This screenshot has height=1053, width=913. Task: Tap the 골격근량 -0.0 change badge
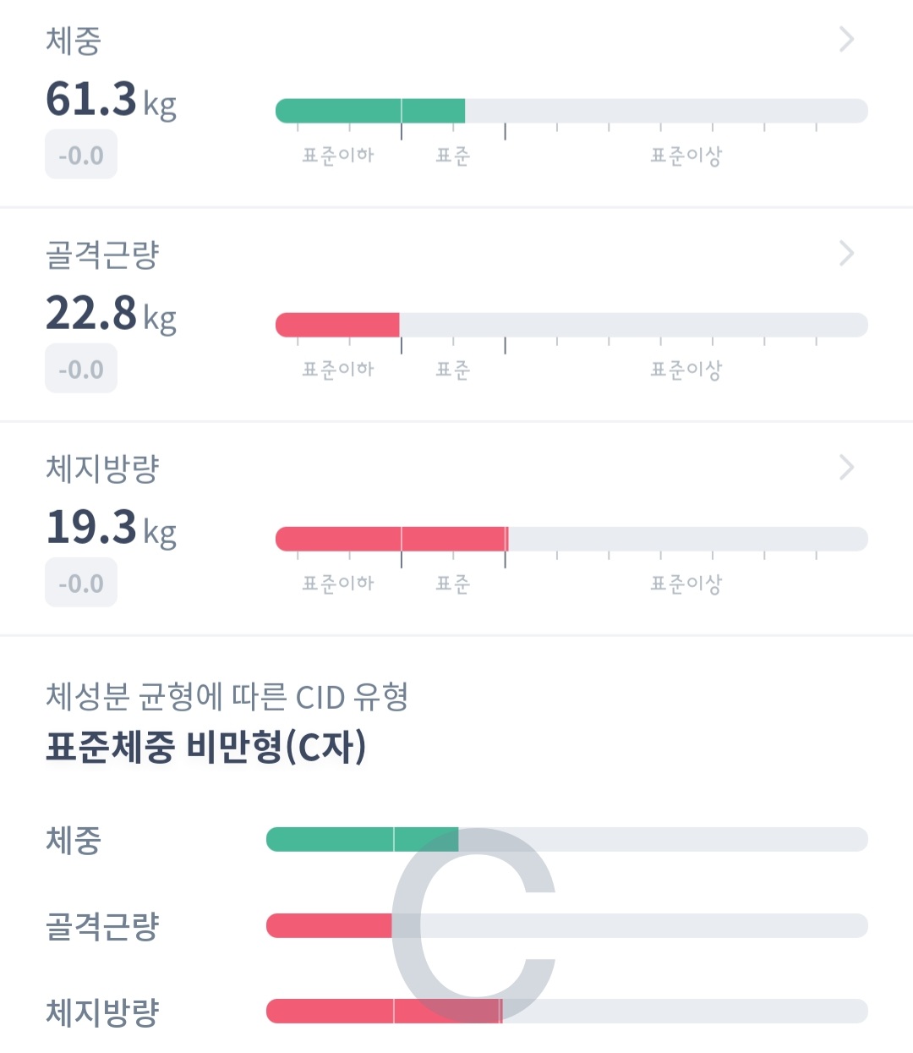pos(81,369)
